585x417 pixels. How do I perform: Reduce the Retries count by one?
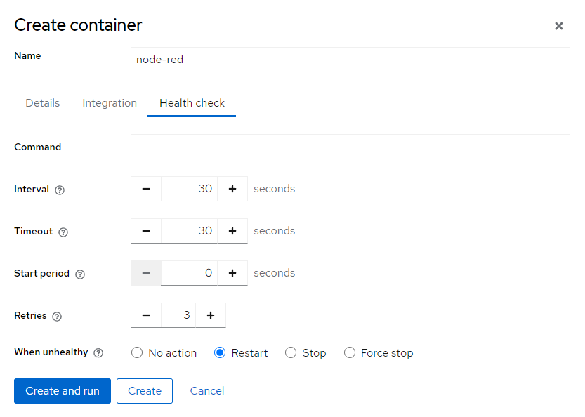146,315
